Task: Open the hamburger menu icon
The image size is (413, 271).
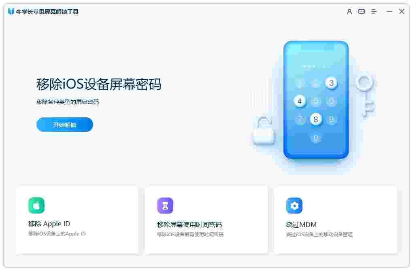Action: pos(373,12)
